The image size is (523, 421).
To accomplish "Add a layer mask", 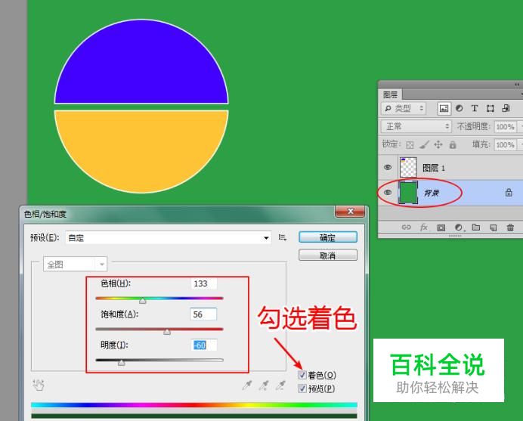I will 441,228.
